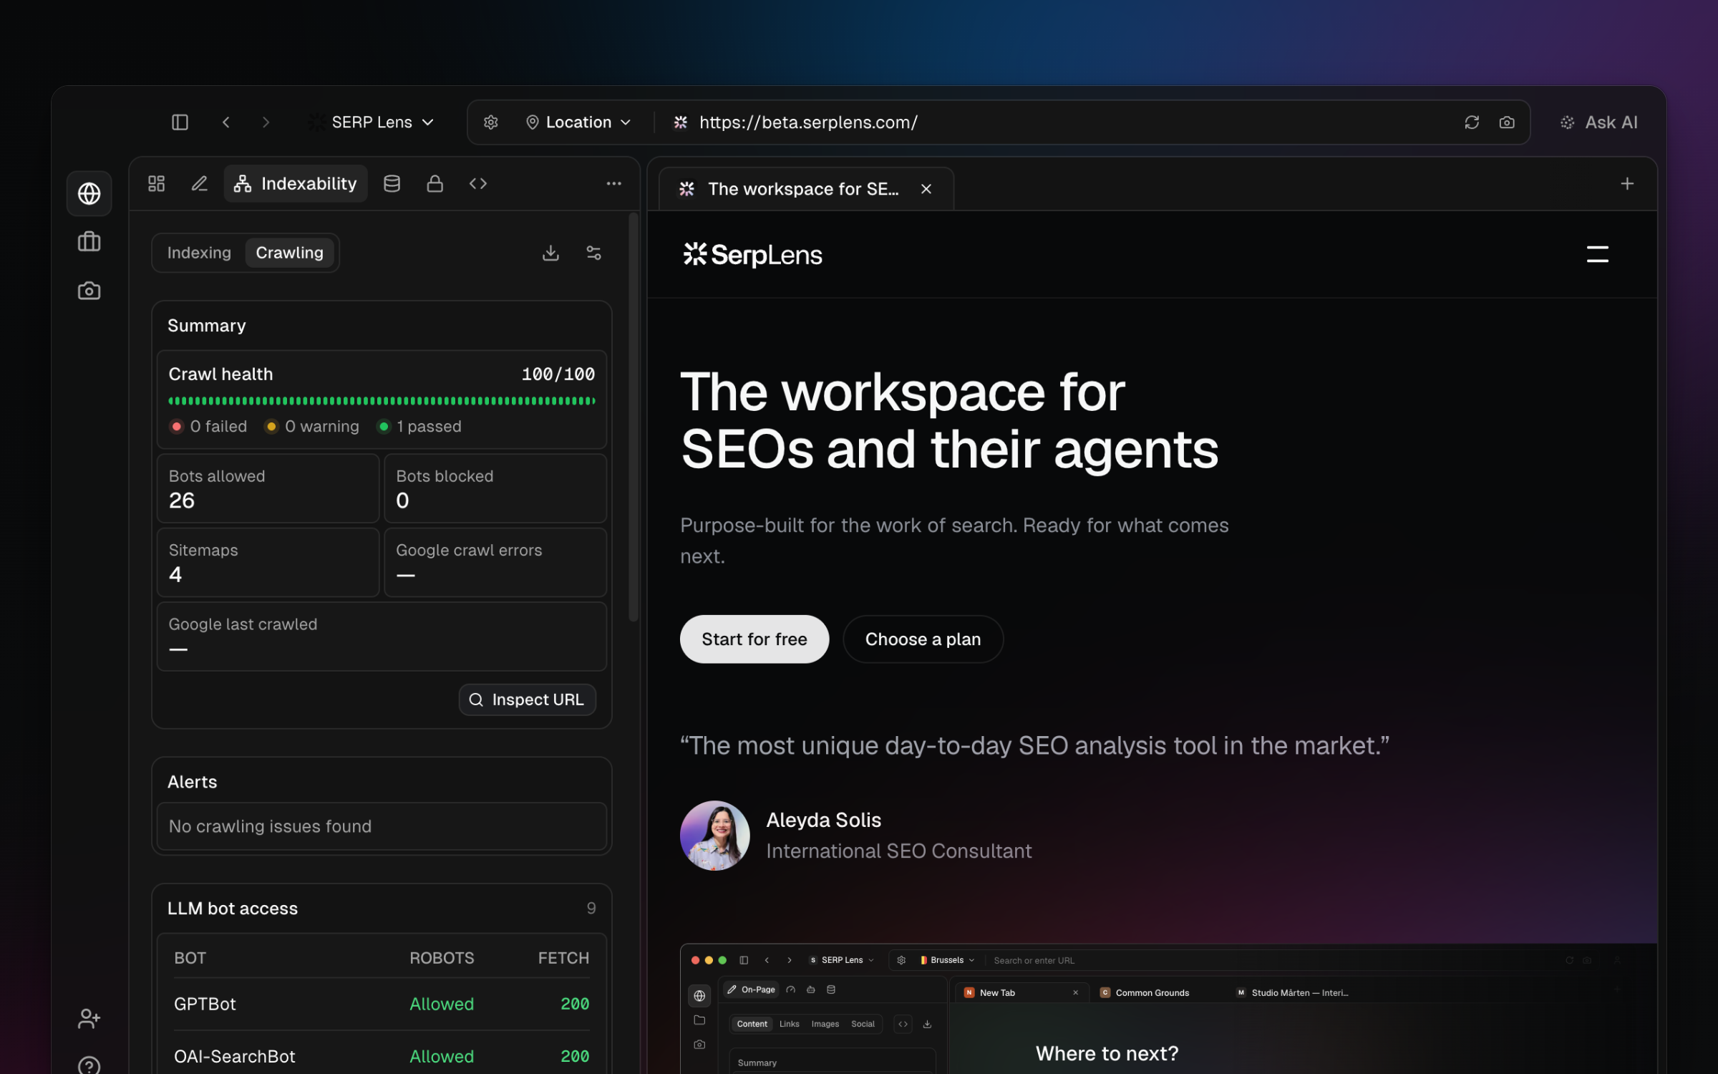Select the workspace for SEOs browser tab
The width and height of the screenshot is (1718, 1074).
coord(806,189)
